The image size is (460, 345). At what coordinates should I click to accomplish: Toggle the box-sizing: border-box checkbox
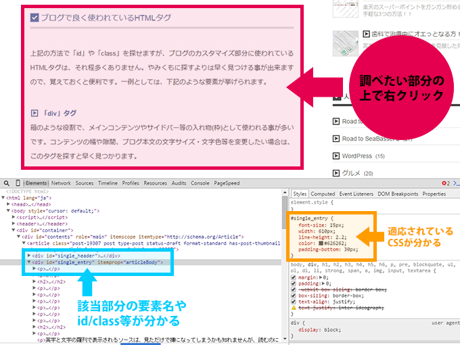[x=294, y=296]
